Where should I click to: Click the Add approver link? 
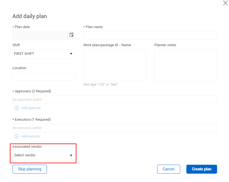click(x=31, y=108)
